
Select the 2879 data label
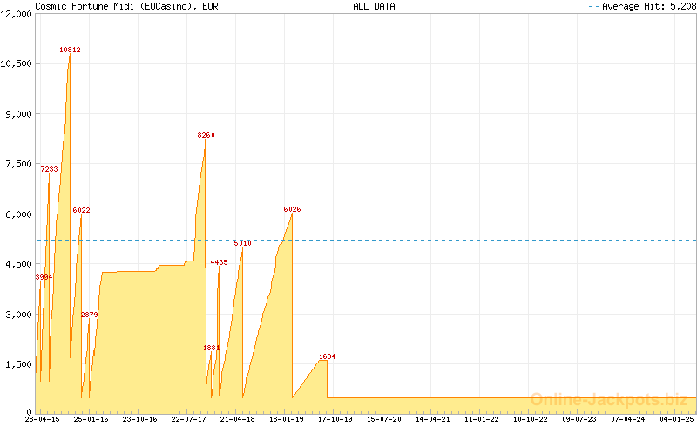89,315
